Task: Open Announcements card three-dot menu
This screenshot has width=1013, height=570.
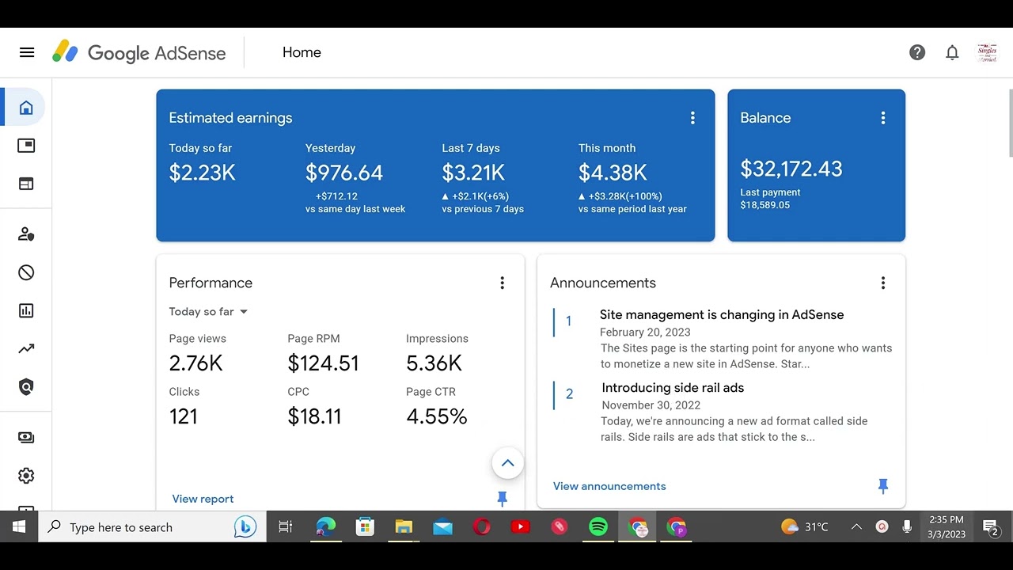Action: pos(883,283)
